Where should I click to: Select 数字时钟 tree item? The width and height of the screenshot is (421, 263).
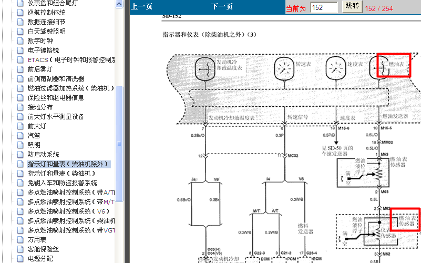pyautogui.click(x=40, y=41)
